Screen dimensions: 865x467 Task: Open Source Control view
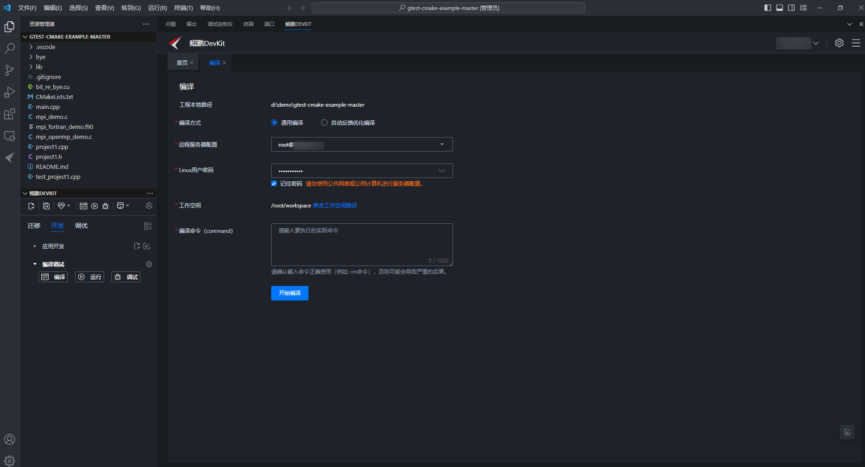(x=10, y=70)
